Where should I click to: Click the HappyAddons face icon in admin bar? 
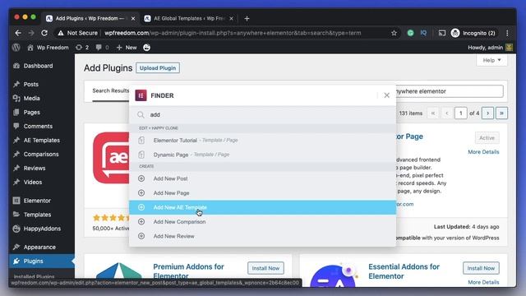click(x=146, y=48)
